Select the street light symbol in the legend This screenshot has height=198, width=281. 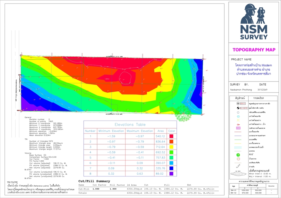pos(238,120)
